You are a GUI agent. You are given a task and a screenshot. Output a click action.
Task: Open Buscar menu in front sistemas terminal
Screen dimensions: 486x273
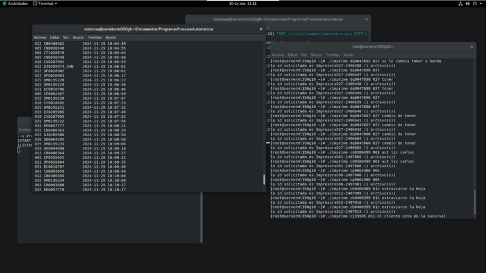pos(78,37)
